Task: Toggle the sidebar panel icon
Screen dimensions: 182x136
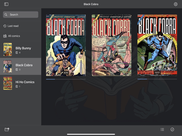Action: (x=6, y=4)
